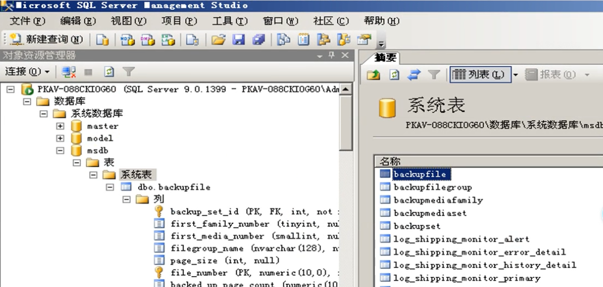Image resolution: width=603 pixels, height=287 pixels.
Task: Open the Object Explorer window position dropdown arrow
Action: tap(320, 56)
